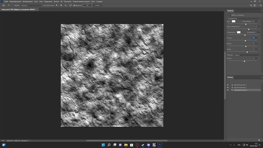Close the document tab

[37, 9]
